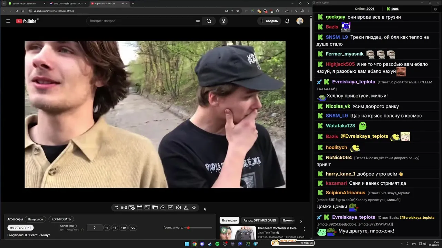Open the browser extensions puzzle icon
Screen dimensions: 442x248
(x=277, y=11)
